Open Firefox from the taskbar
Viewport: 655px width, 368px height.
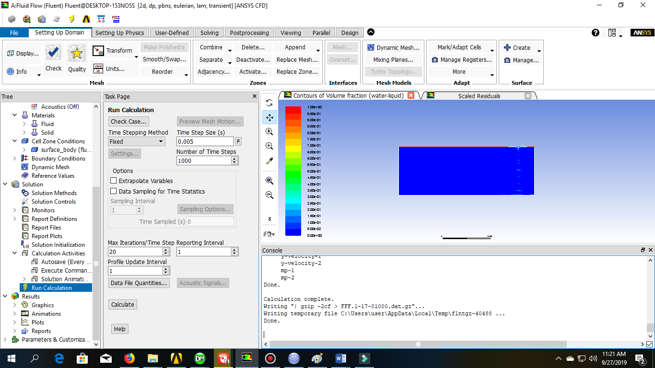[x=129, y=358]
